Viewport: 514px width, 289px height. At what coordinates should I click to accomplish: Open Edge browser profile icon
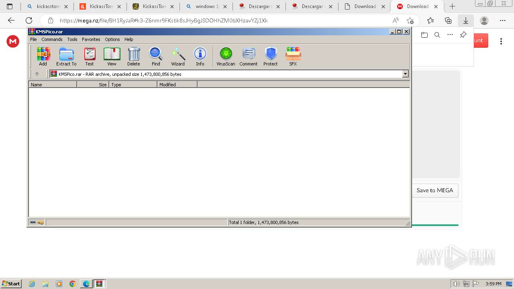(484, 20)
